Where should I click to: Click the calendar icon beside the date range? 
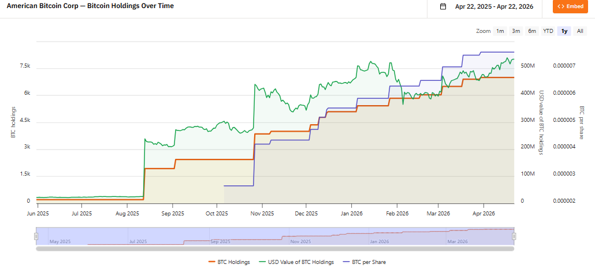click(443, 6)
